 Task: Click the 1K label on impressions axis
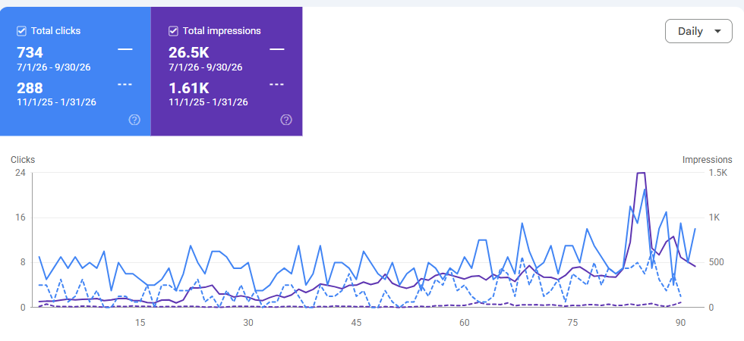[x=714, y=218]
